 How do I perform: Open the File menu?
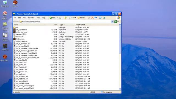(15, 18)
